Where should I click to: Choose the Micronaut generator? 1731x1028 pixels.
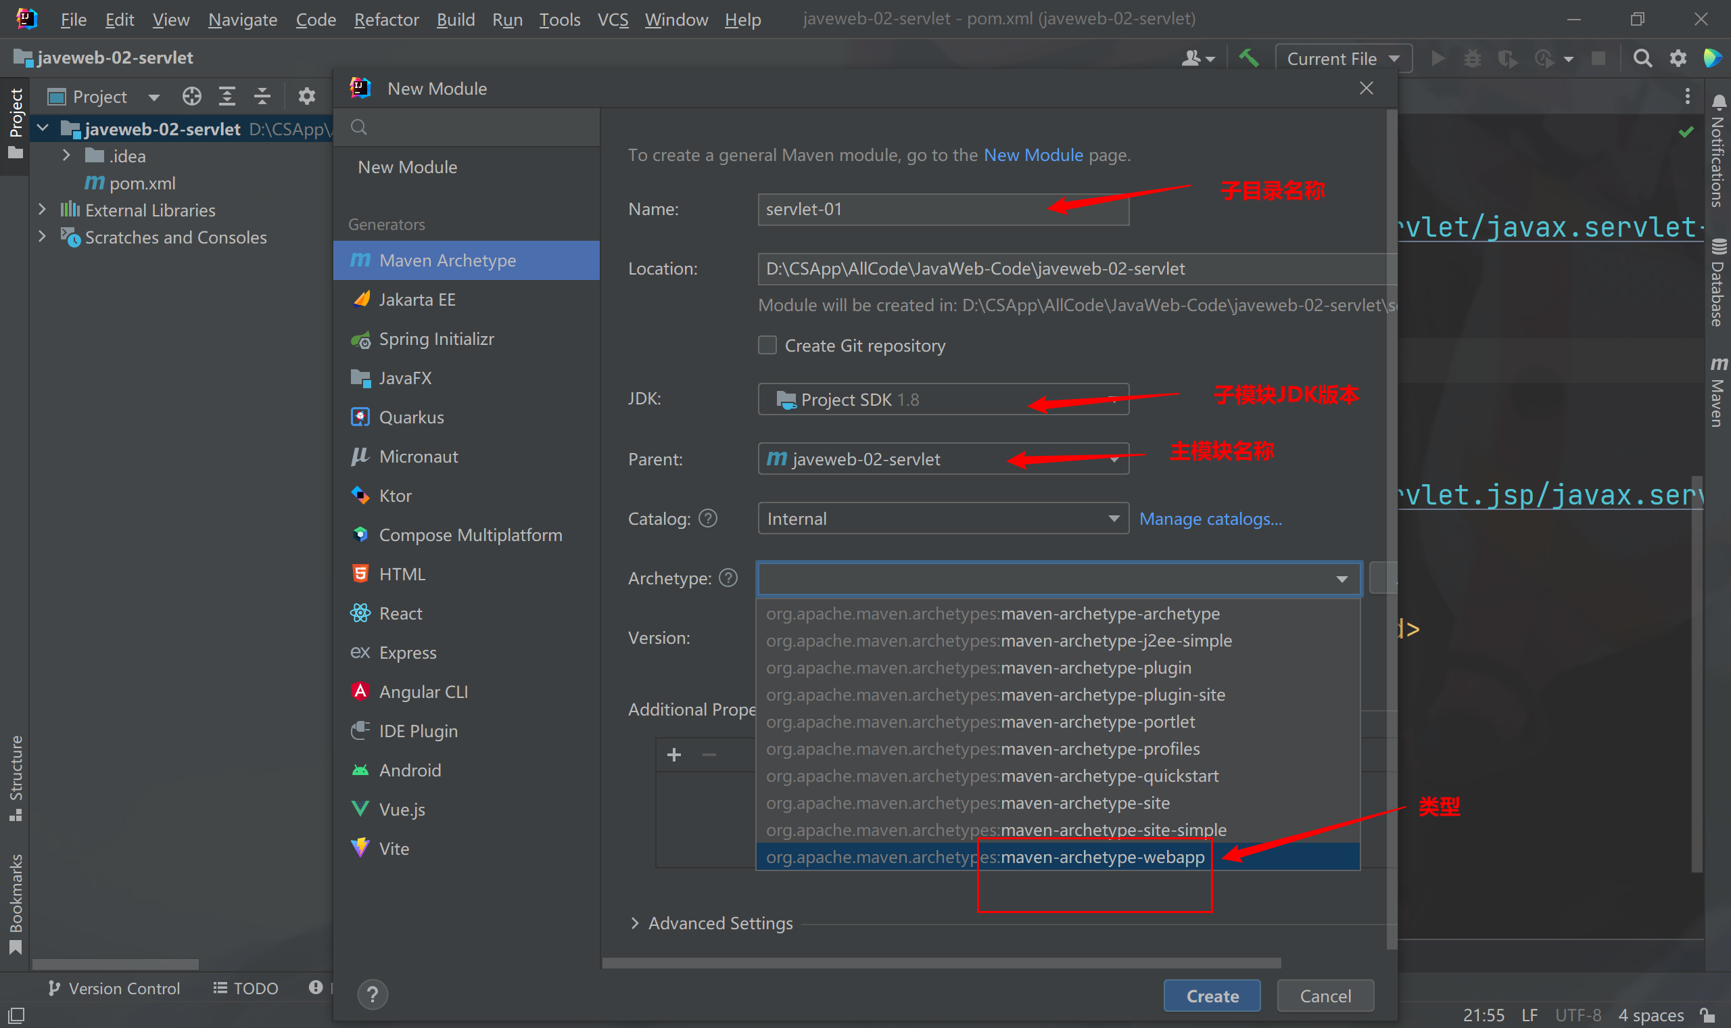tap(466, 457)
